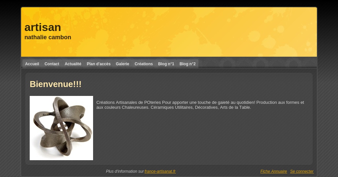338x177 pixels.
Task: Click the nathalie cambon subtitle
Action: [x=48, y=37]
